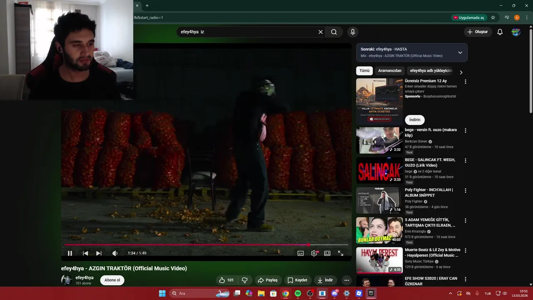533x300 pixels.
Task: Open the SALINCAK video thumbnail
Action: tap(379, 170)
